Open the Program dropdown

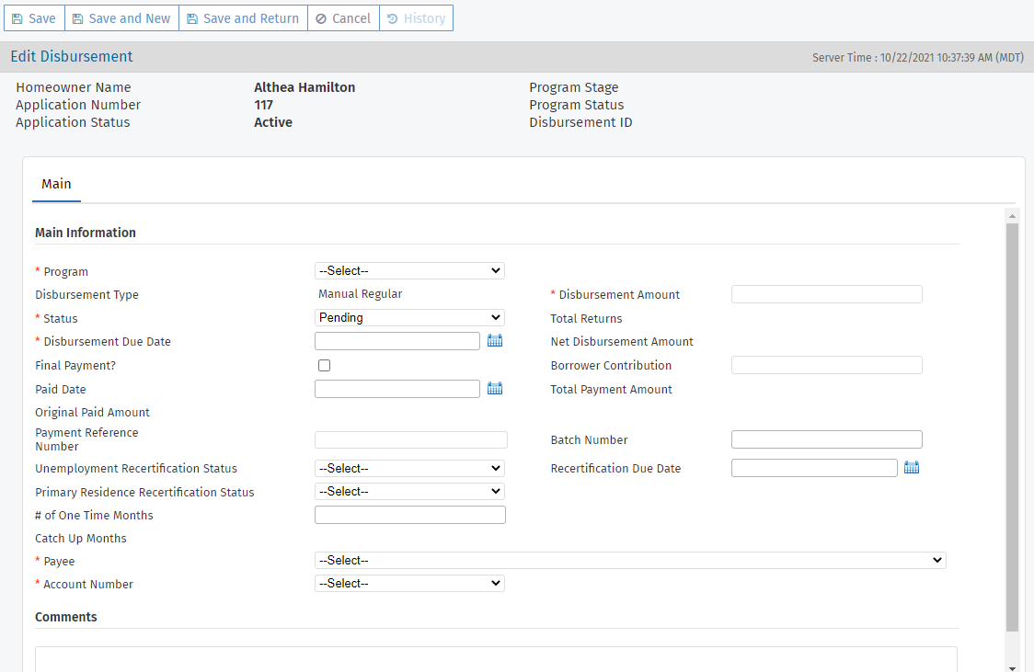[x=409, y=270]
